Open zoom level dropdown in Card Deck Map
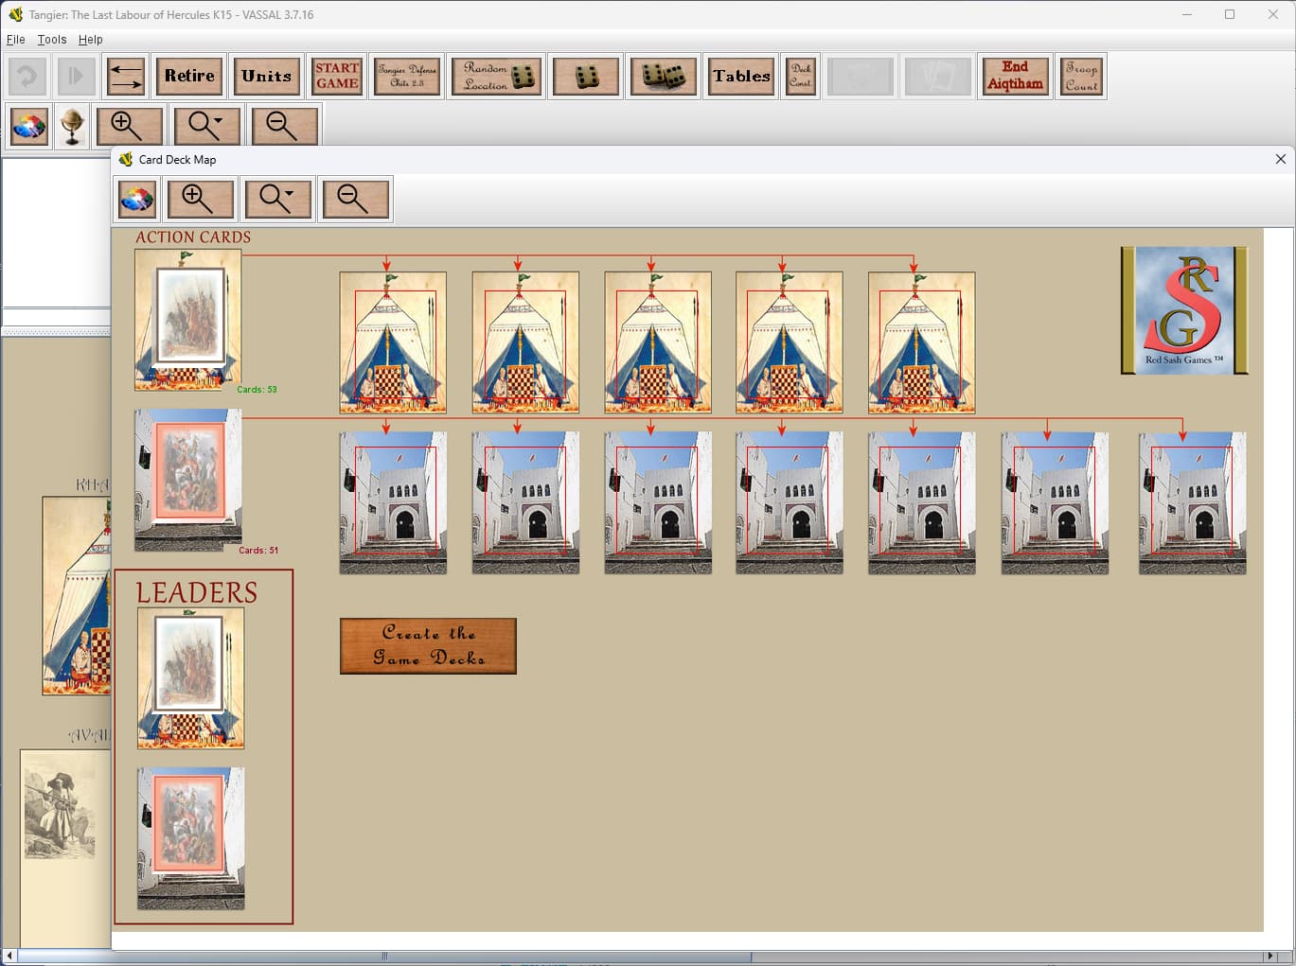Viewport: 1296px width, 966px height. [x=277, y=200]
